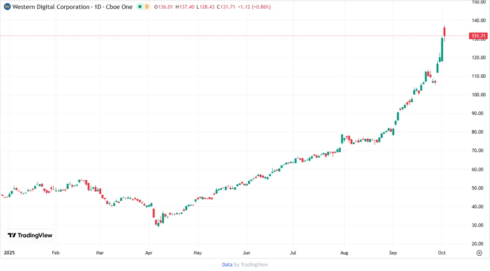Click the Aug label on time axis
490x271 pixels.
coord(344,252)
